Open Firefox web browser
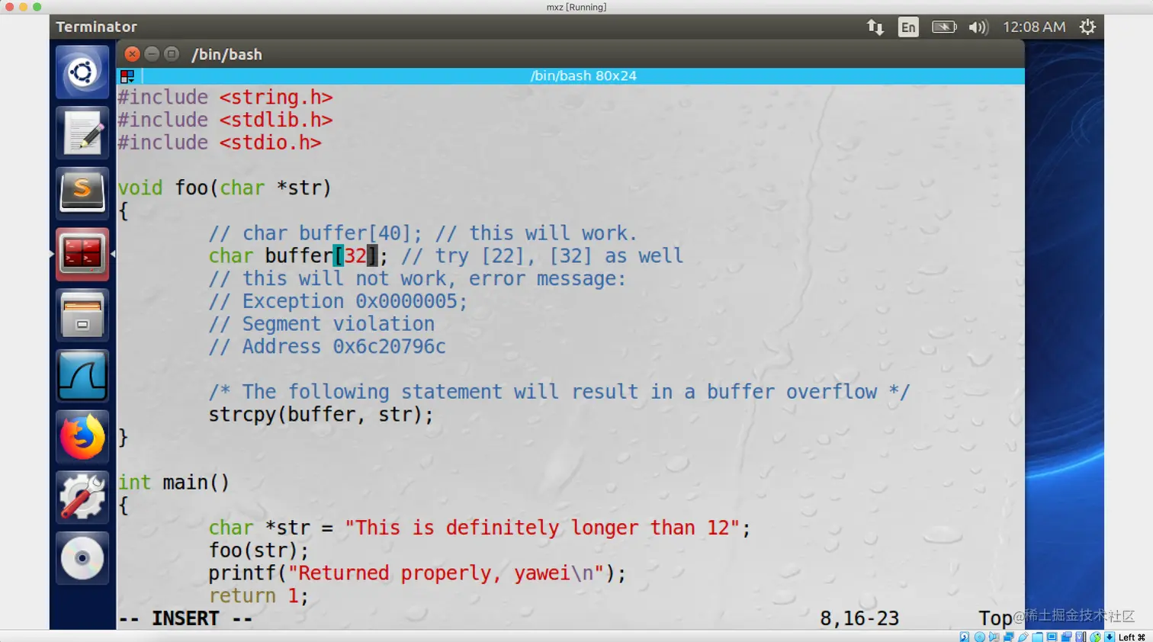1153x642 pixels. pos(82,437)
